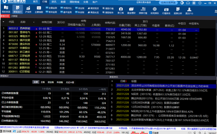Open the 腾达科技 5000万股 news link
The height and width of the screenshot is (134, 217).
point(167,99)
